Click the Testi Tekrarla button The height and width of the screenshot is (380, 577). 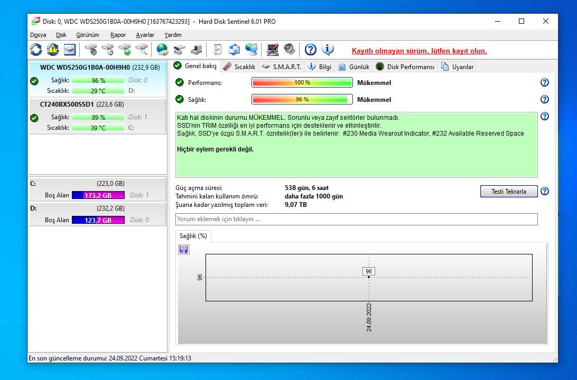pyautogui.click(x=509, y=191)
